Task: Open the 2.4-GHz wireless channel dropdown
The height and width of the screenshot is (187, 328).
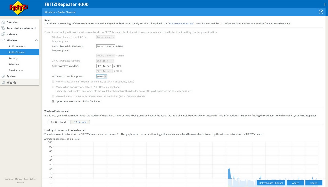Action: pos(105,37)
